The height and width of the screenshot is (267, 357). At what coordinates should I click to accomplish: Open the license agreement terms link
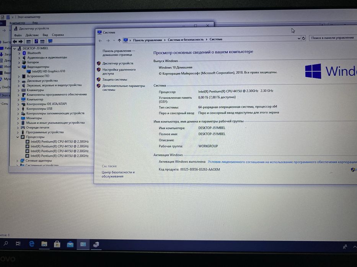(282, 162)
